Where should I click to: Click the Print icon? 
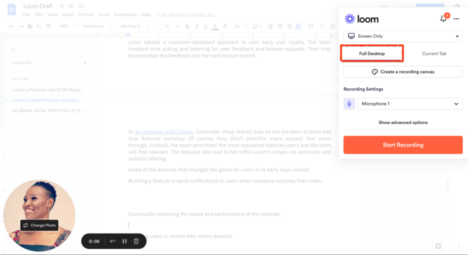pyautogui.click(x=30, y=26)
